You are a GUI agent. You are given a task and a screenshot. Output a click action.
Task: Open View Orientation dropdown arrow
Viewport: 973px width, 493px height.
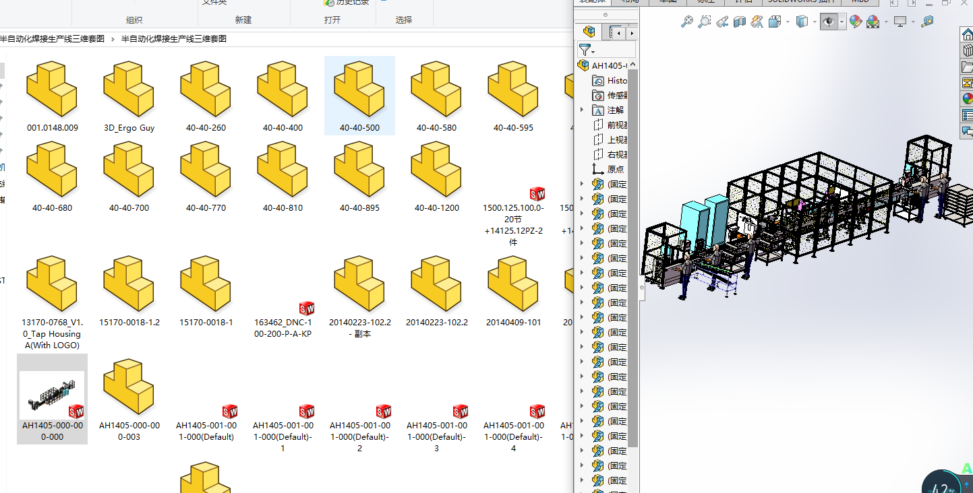[x=788, y=22]
